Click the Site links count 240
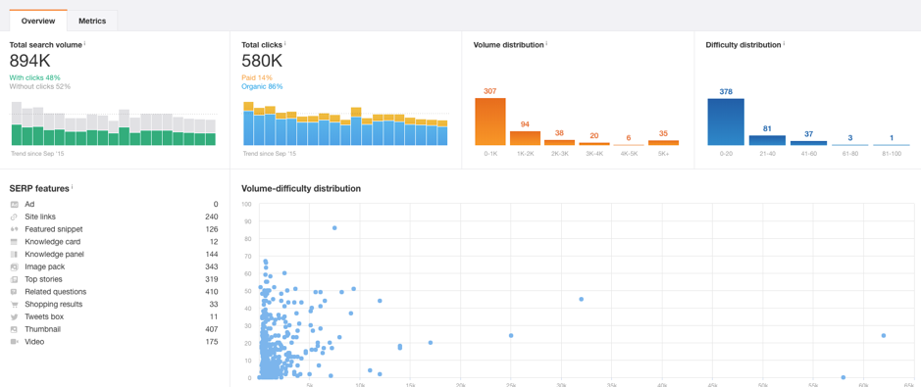Viewport: 921px width, 387px height. point(212,217)
